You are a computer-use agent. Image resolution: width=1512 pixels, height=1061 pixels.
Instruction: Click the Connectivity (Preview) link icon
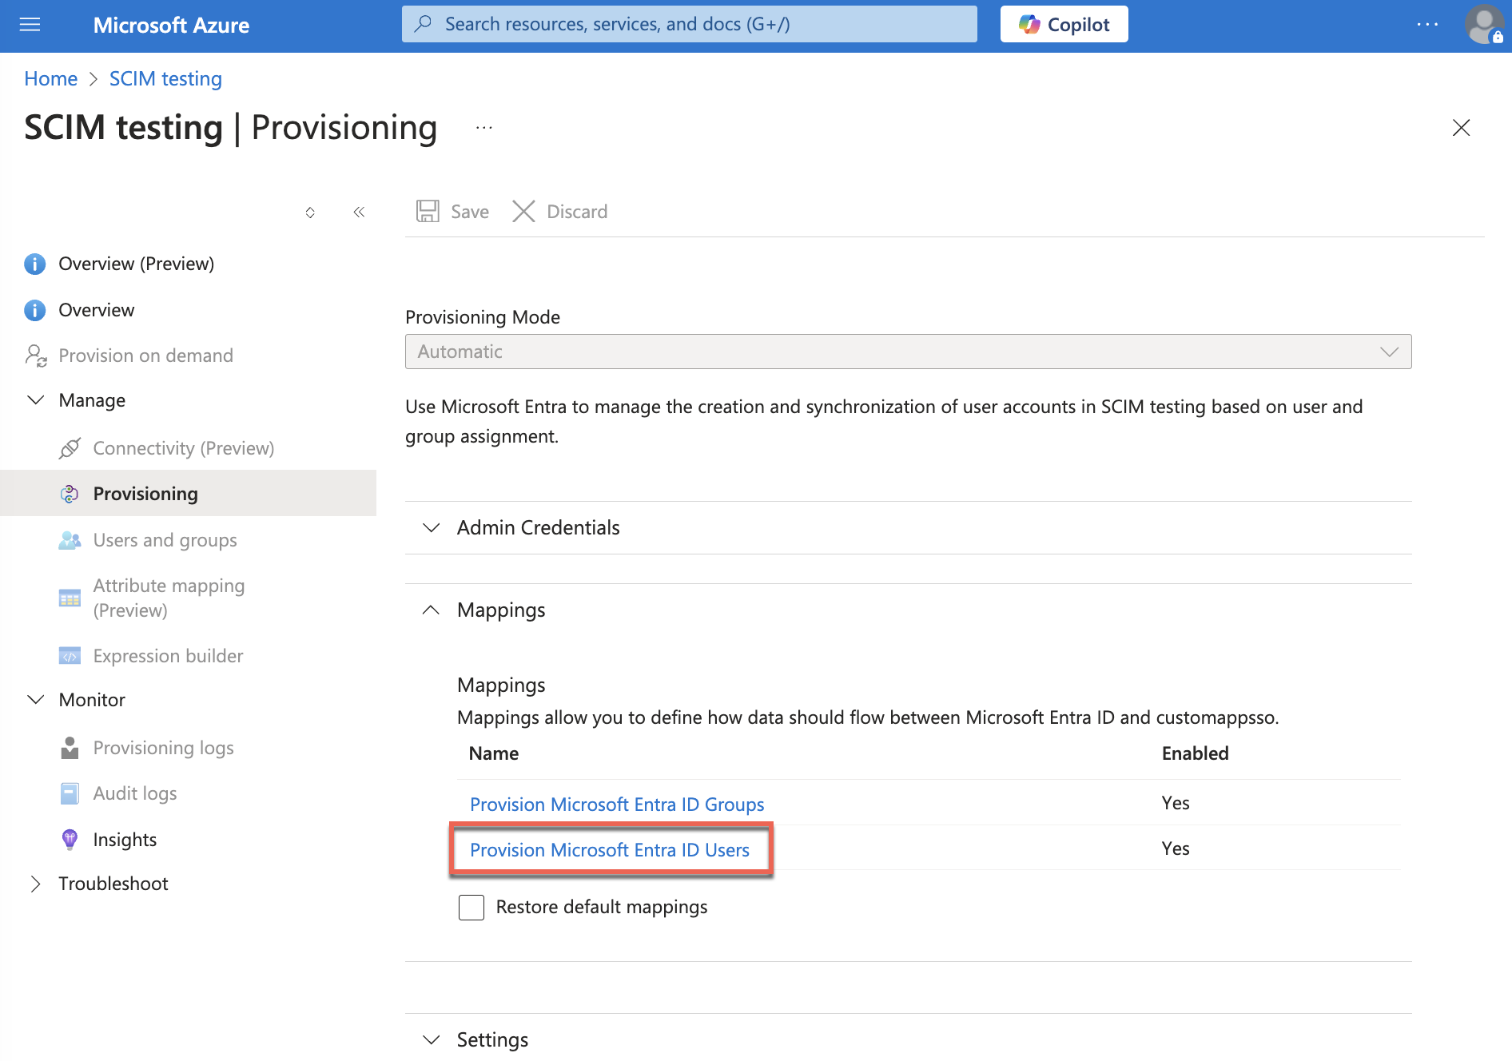click(x=70, y=447)
